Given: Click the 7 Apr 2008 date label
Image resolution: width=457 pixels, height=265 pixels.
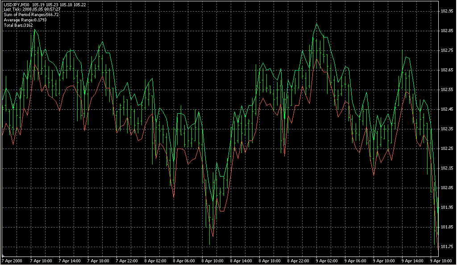Looking at the screenshot, I should (12, 261).
